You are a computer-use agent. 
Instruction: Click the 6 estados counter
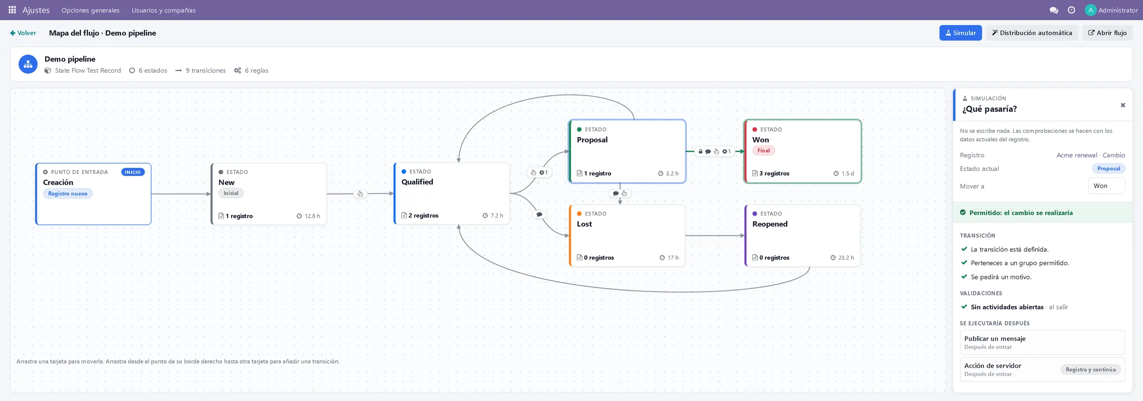tap(148, 71)
